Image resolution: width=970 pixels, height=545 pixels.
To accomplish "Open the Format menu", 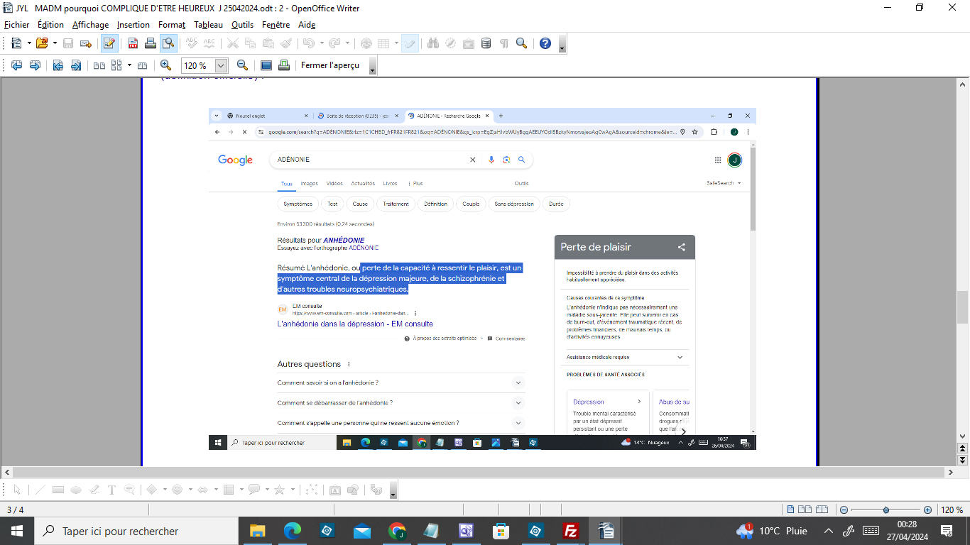I will pyautogui.click(x=171, y=25).
